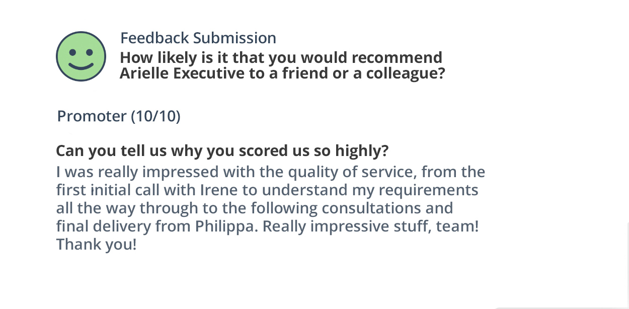
Task: Click the phrase "final delivery"
Action: pyautogui.click(x=103, y=226)
